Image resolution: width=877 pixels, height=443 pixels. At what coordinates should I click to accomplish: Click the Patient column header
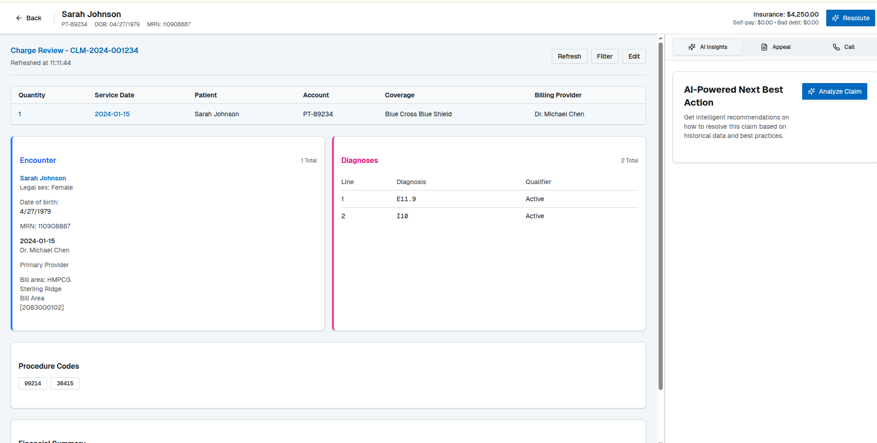[206, 95]
